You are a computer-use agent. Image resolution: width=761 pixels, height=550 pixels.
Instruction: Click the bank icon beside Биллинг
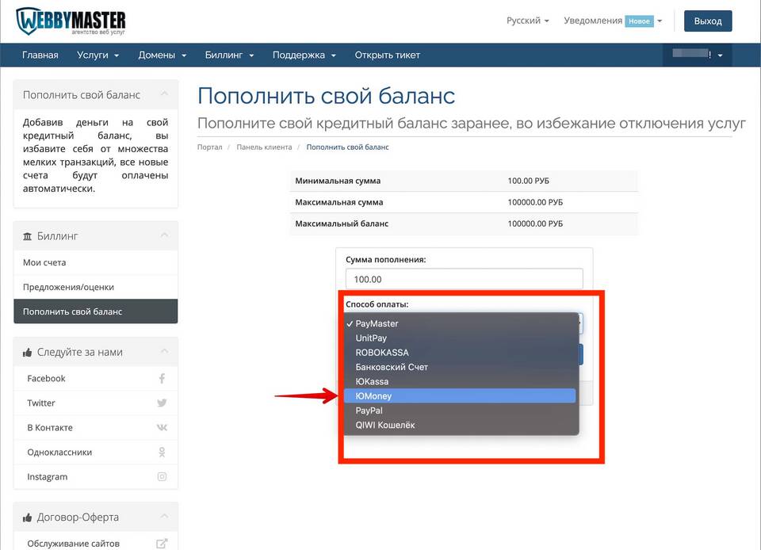[x=28, y=236]
